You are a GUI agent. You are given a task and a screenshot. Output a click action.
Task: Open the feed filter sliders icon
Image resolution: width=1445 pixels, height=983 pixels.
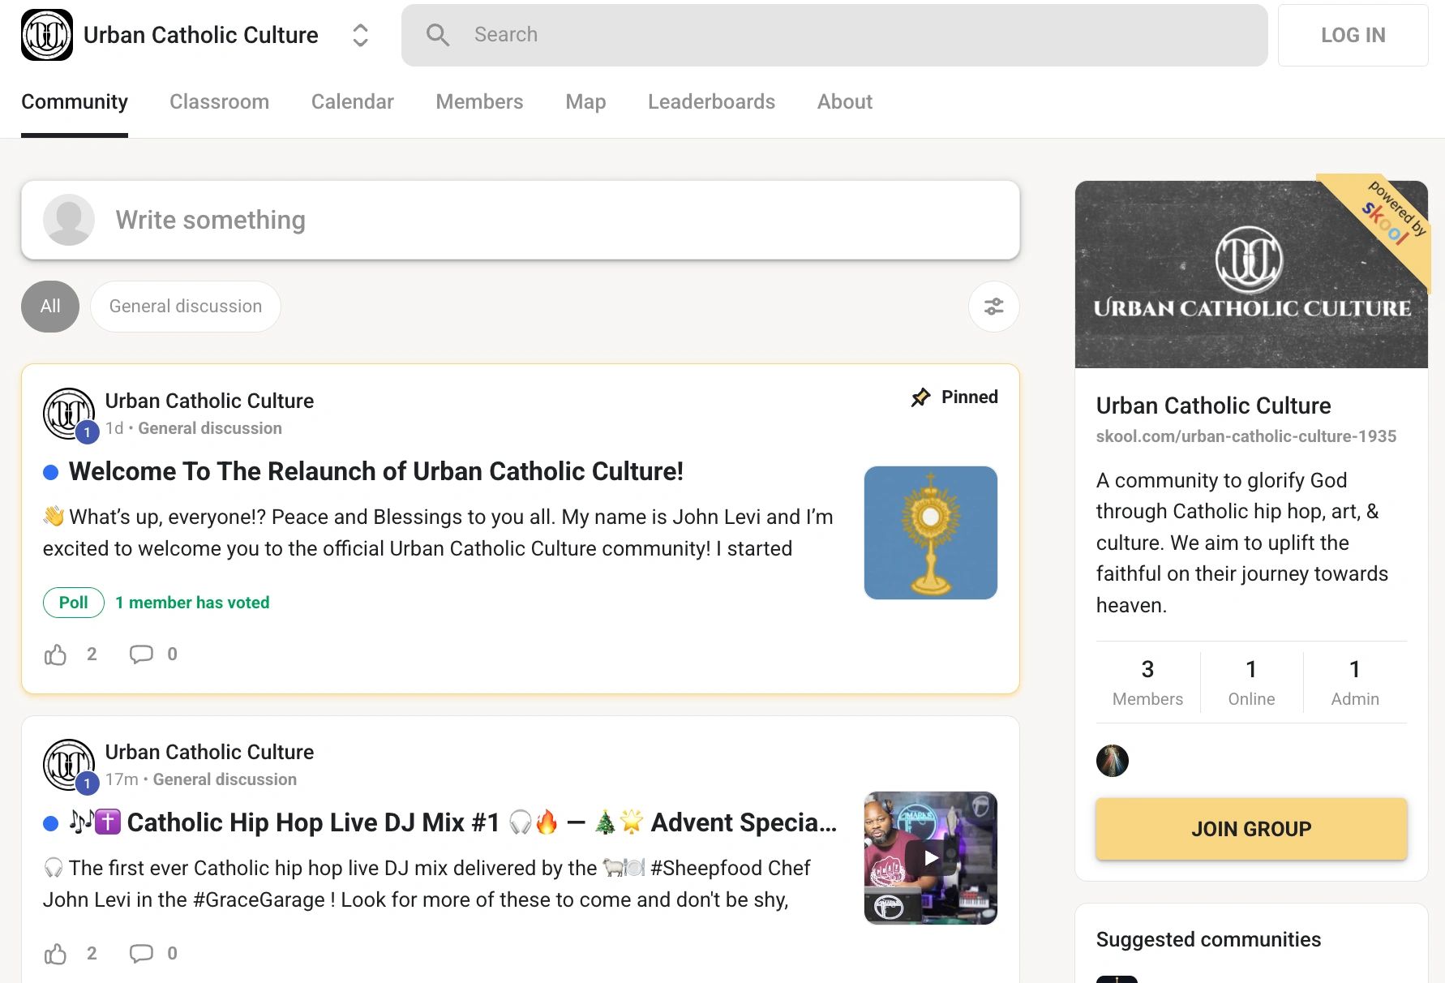tap(993, 307)
